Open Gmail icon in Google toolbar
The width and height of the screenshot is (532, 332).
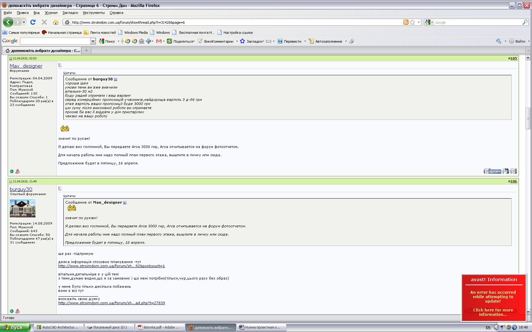(159, 41)
